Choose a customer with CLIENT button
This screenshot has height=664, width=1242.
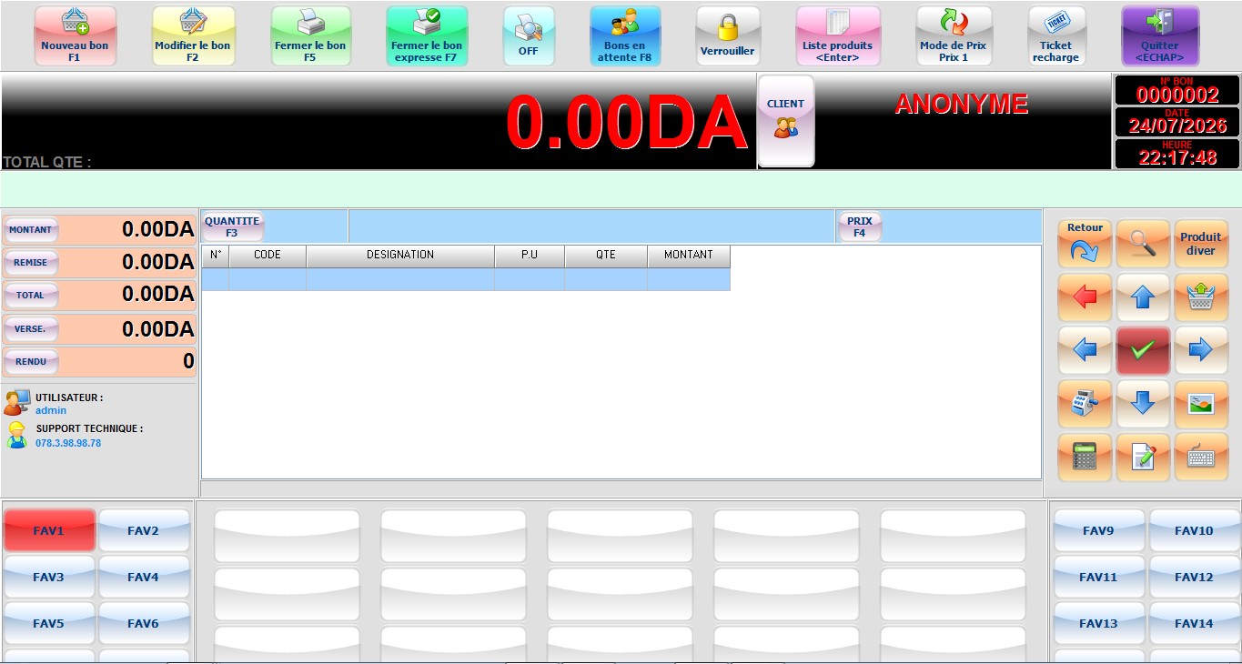(x=786, y=121)
